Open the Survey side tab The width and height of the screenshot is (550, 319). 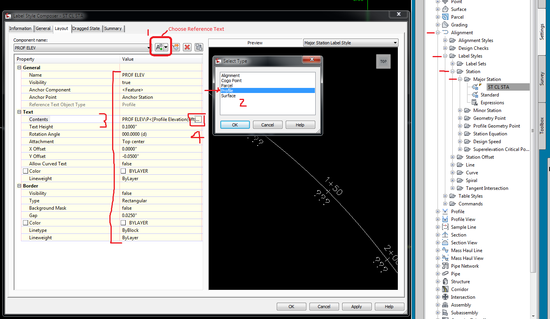(x=541, y=79)
